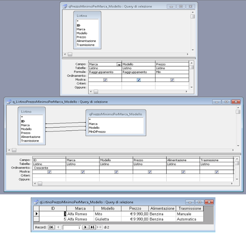This screenshot has height=236, width=246.
Task: Click the Automatica cell in results
Action: [x=189, y=219]
